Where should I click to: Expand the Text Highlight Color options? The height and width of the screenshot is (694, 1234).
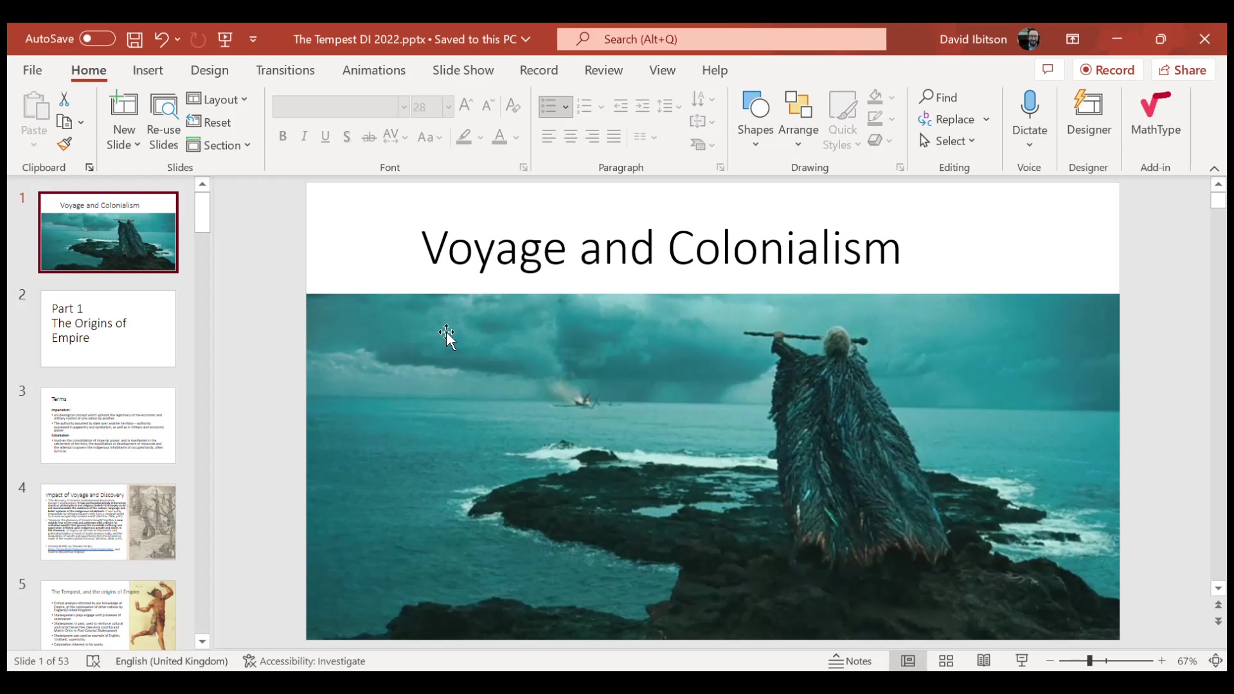[480, 137]
